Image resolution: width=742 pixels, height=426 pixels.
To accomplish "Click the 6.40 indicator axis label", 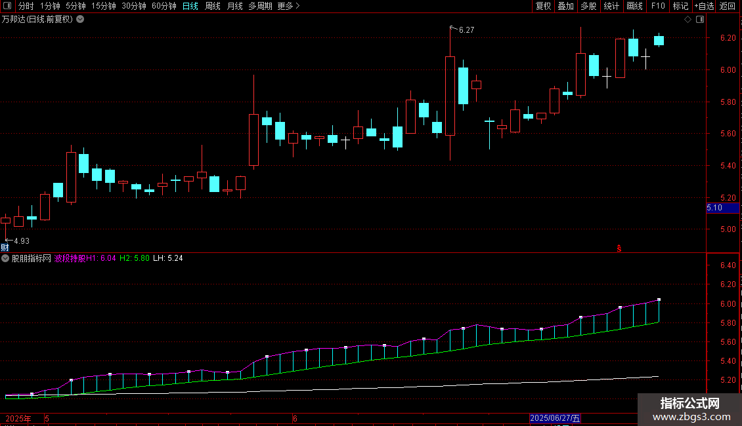I will [728, 265].
